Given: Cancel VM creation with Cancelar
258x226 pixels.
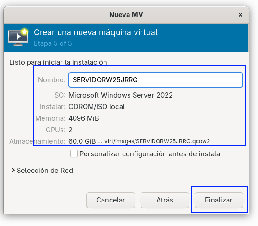Looking at the screenshot, I should (111, 200).
